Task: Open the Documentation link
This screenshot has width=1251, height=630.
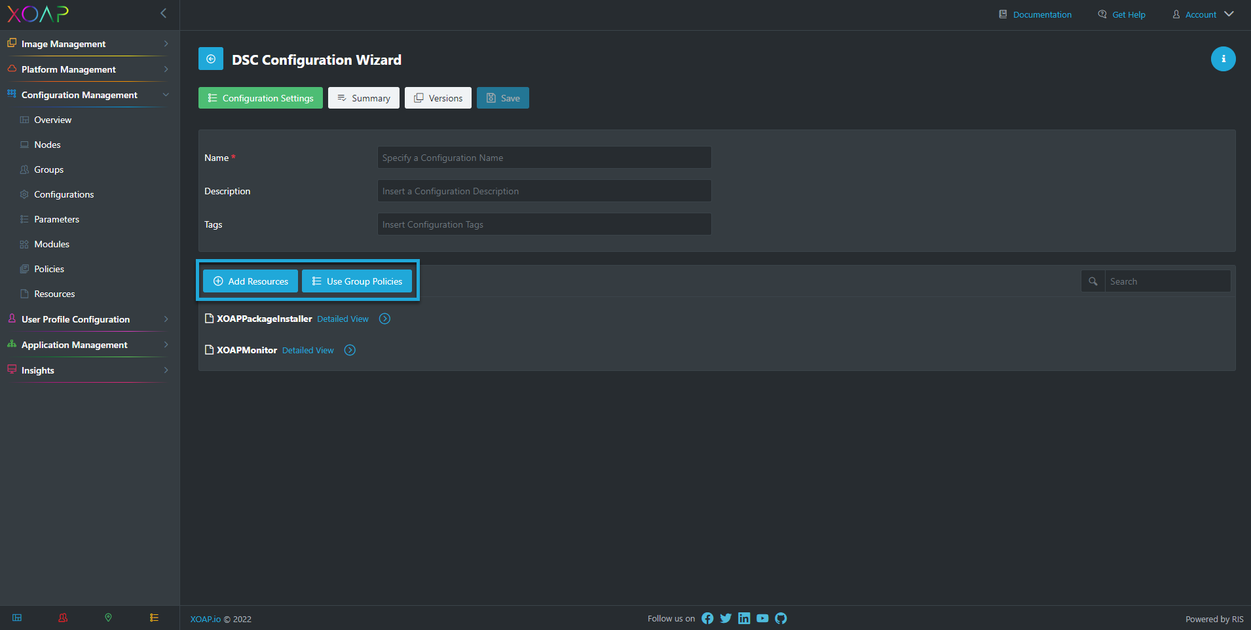Action: coord(1042,14)
